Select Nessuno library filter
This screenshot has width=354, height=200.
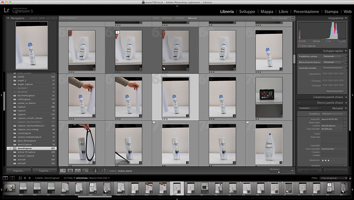[192, 18]
